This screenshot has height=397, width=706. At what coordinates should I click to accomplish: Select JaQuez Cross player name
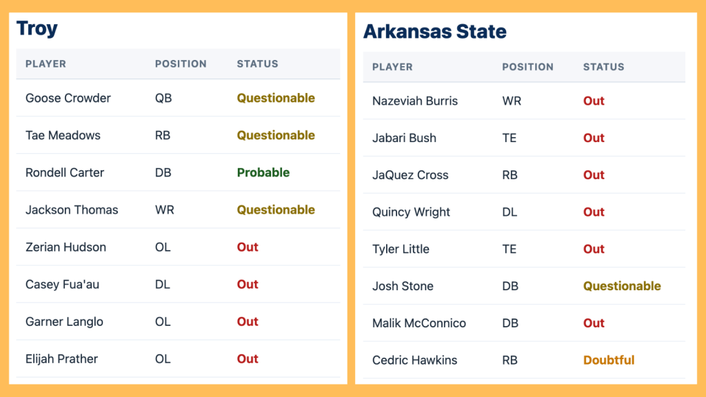coord(410,175)
